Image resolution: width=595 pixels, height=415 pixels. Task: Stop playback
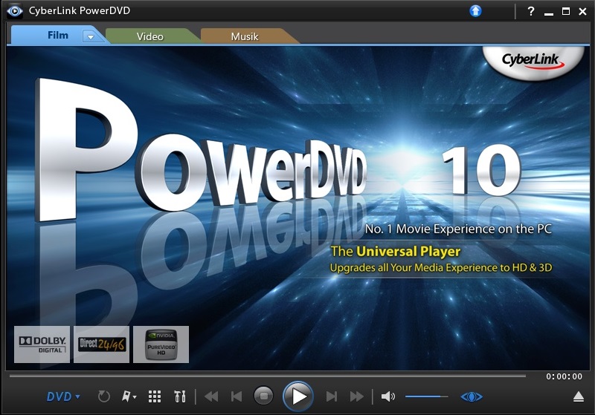(x=263, y=396)
